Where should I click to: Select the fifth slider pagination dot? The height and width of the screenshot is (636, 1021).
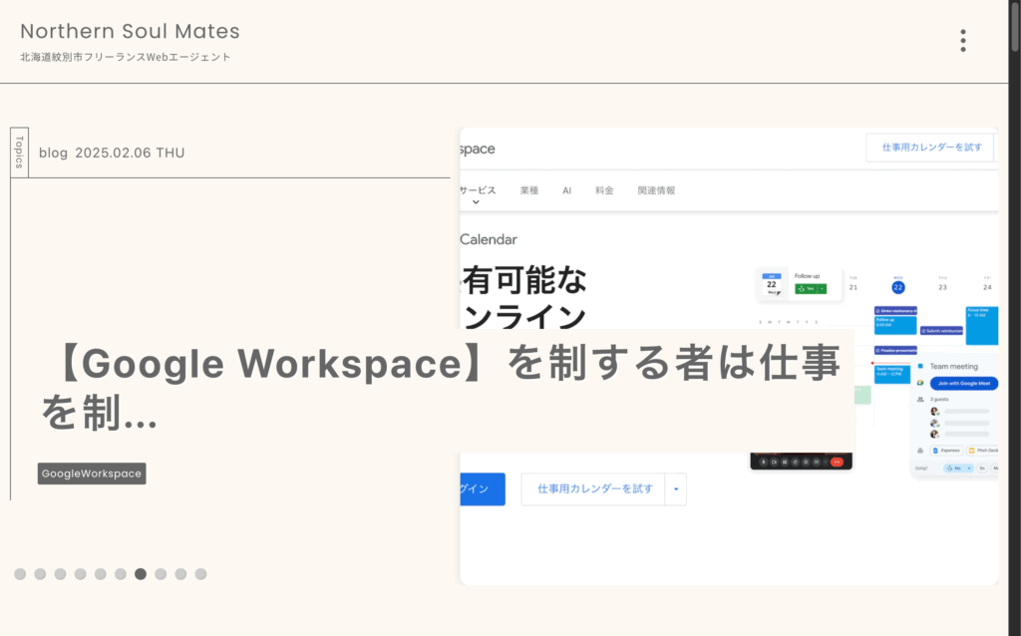coord(101,573)
